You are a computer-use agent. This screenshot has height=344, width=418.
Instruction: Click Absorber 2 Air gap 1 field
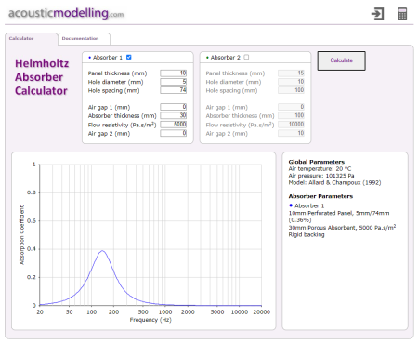(291, 107)
